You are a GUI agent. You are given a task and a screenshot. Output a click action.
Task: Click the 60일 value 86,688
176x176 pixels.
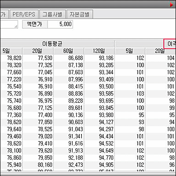tap(69, 58)
